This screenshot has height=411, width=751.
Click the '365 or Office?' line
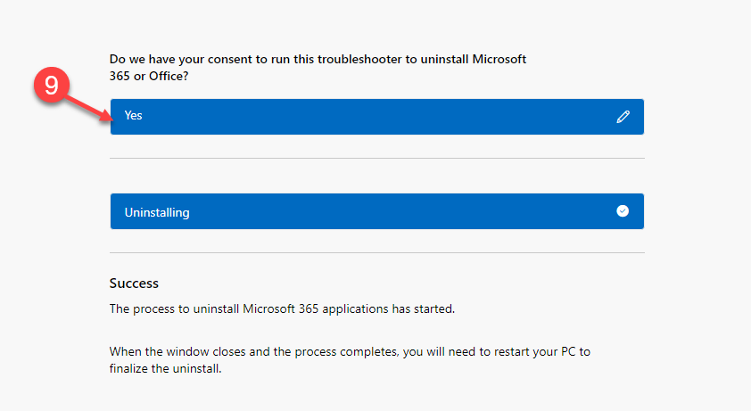point(150,76)
